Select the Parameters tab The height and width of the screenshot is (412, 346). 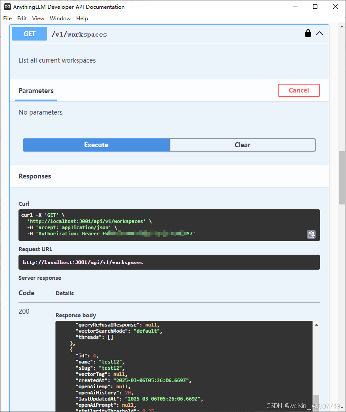36,91
